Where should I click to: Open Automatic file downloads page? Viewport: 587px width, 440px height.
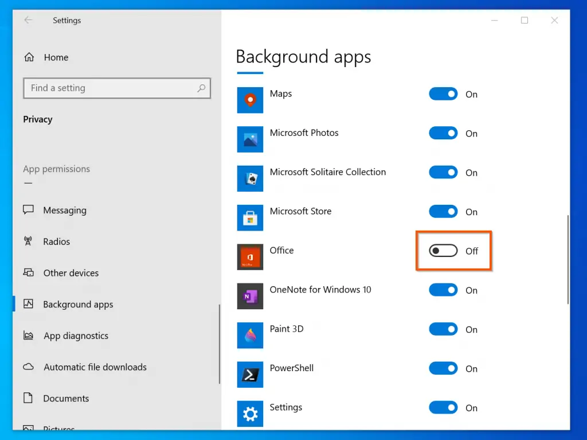[x=95, y=367]
